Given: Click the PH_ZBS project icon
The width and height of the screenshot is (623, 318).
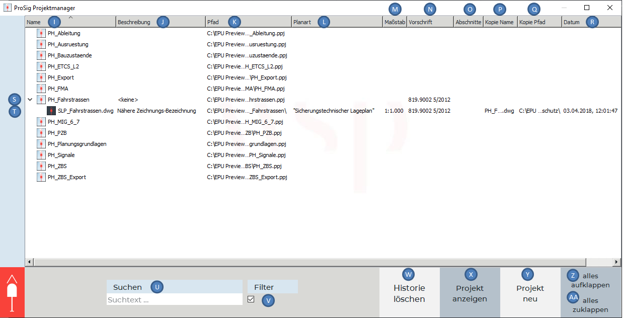Looking at the screenshot, I should click(41, 166).
